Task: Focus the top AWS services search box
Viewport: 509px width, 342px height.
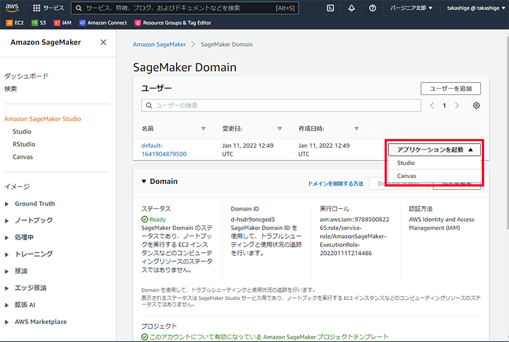Action: [185, 8]
